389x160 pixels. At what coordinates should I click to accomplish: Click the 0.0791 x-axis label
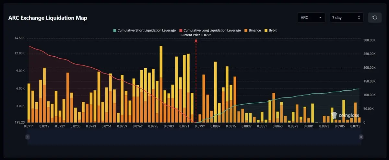pyautogui.click(x=184, y=127)
